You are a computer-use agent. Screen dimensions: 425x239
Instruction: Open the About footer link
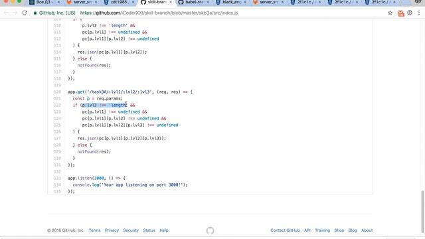(x=367, y=230)
